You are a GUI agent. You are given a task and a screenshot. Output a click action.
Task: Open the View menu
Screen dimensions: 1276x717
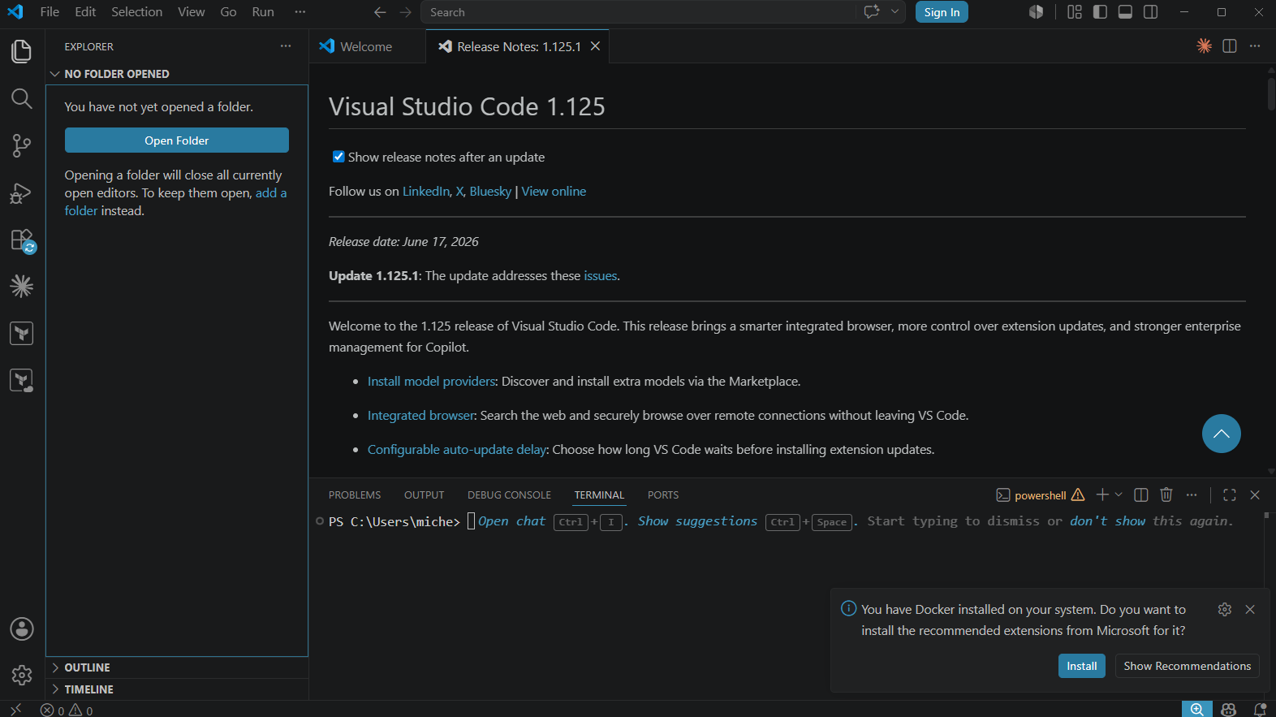192,12
